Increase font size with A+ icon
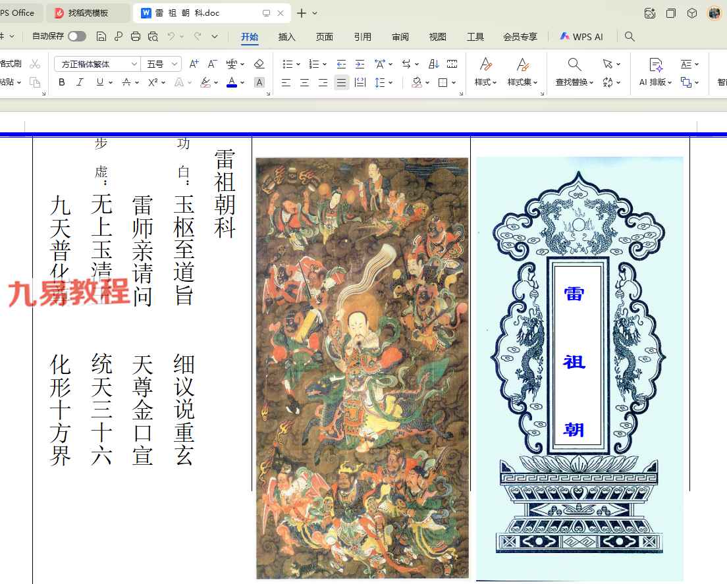 (x=194, y=64)
